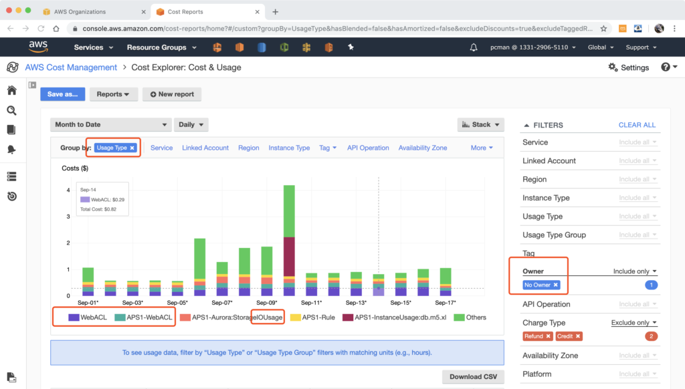This screenshot has width=685, height=389.
Task: Open the Usage Type Group filter dropdown
Action: 638,235
